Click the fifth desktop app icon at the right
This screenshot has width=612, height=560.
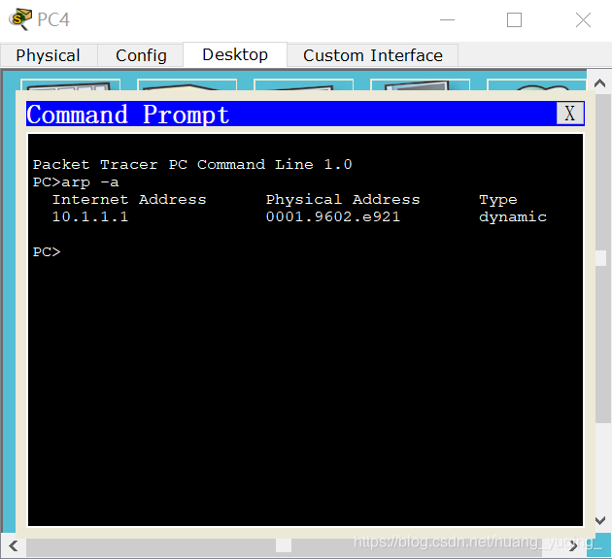tap(536, 84)
